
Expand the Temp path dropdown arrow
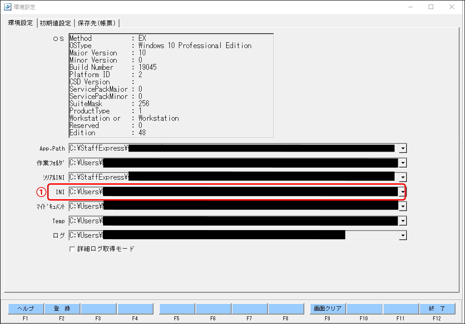pyautogui.click(x=403, y=221)
